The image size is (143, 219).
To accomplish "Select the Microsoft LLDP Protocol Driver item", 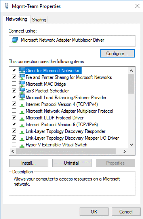I will pos(55,118).
